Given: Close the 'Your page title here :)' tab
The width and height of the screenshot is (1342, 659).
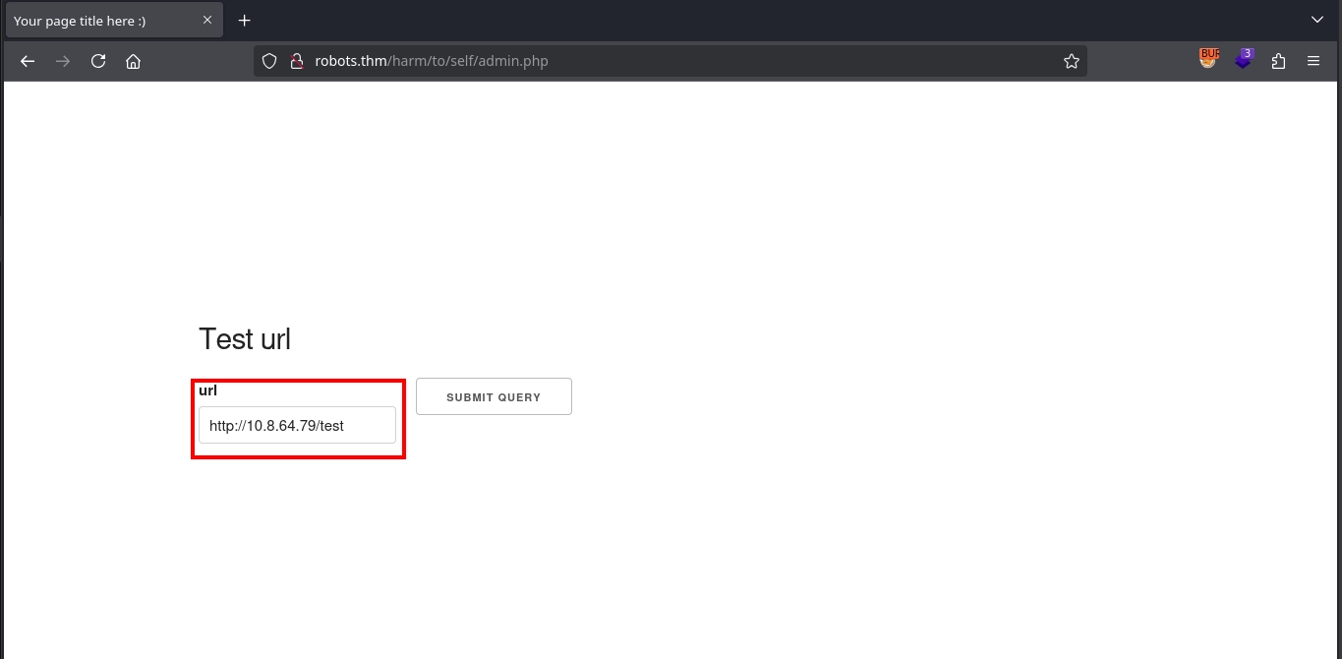Looking at the screenshot, I should 207,21.
